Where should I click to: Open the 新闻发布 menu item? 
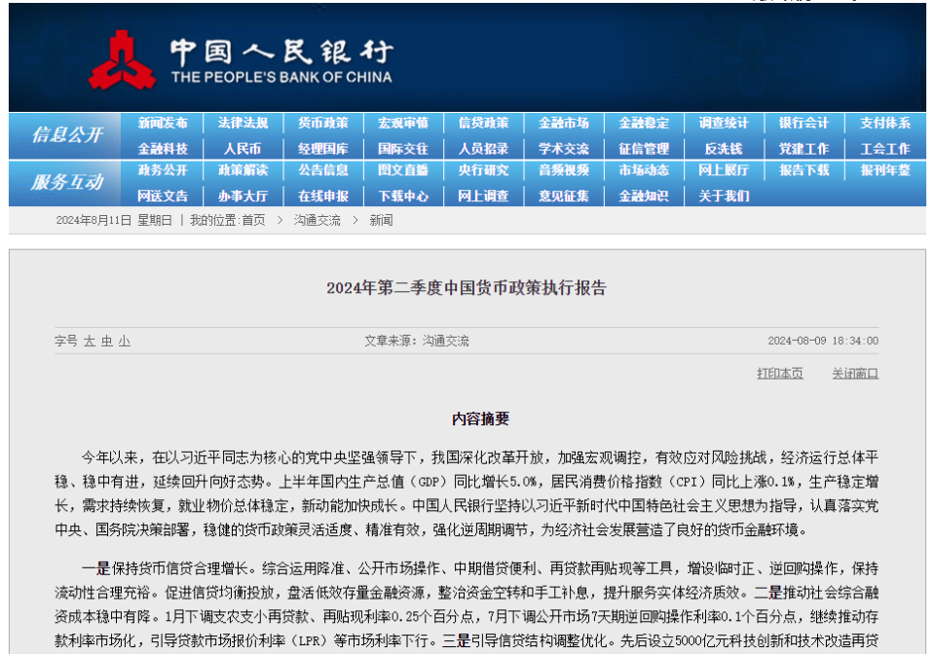click(163, 124)
